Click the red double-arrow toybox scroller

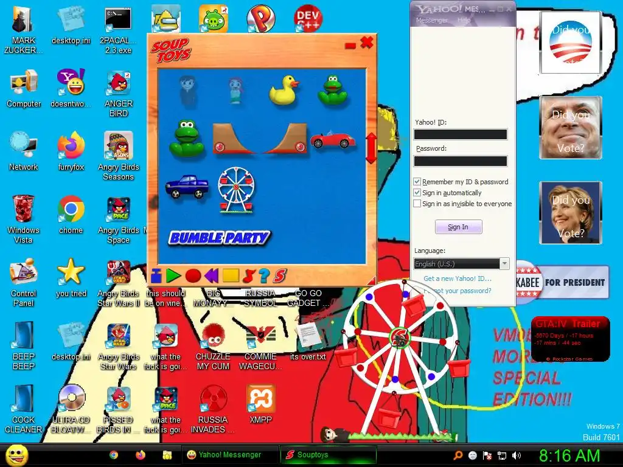[x=371, y=148]
